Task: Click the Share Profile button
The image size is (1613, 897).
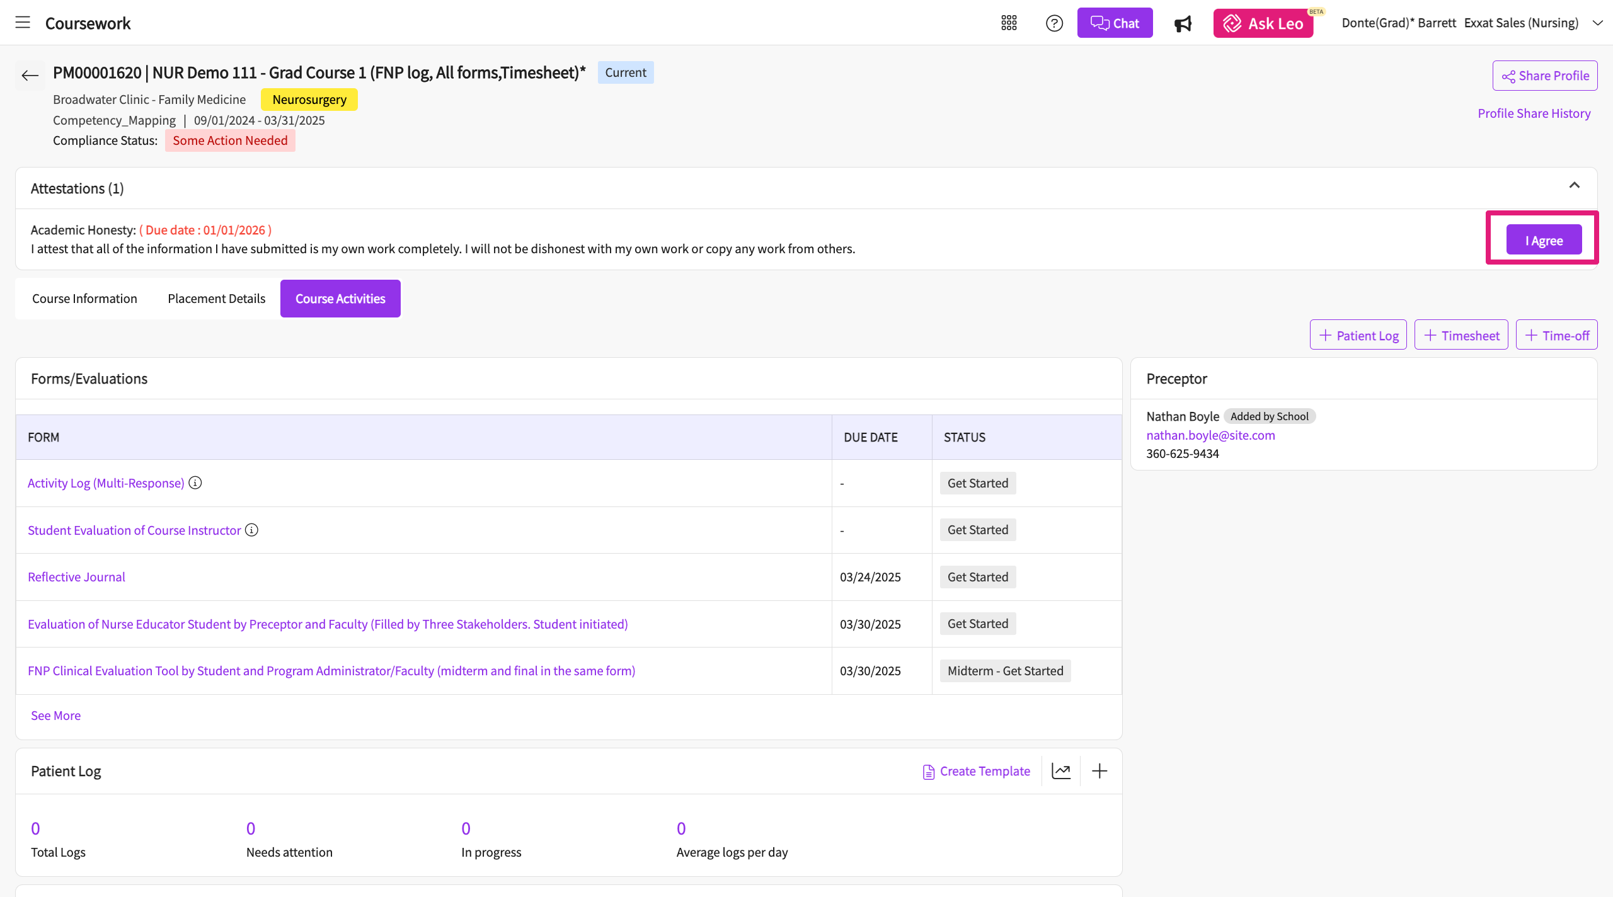Action: click(x=1544, y=76)
